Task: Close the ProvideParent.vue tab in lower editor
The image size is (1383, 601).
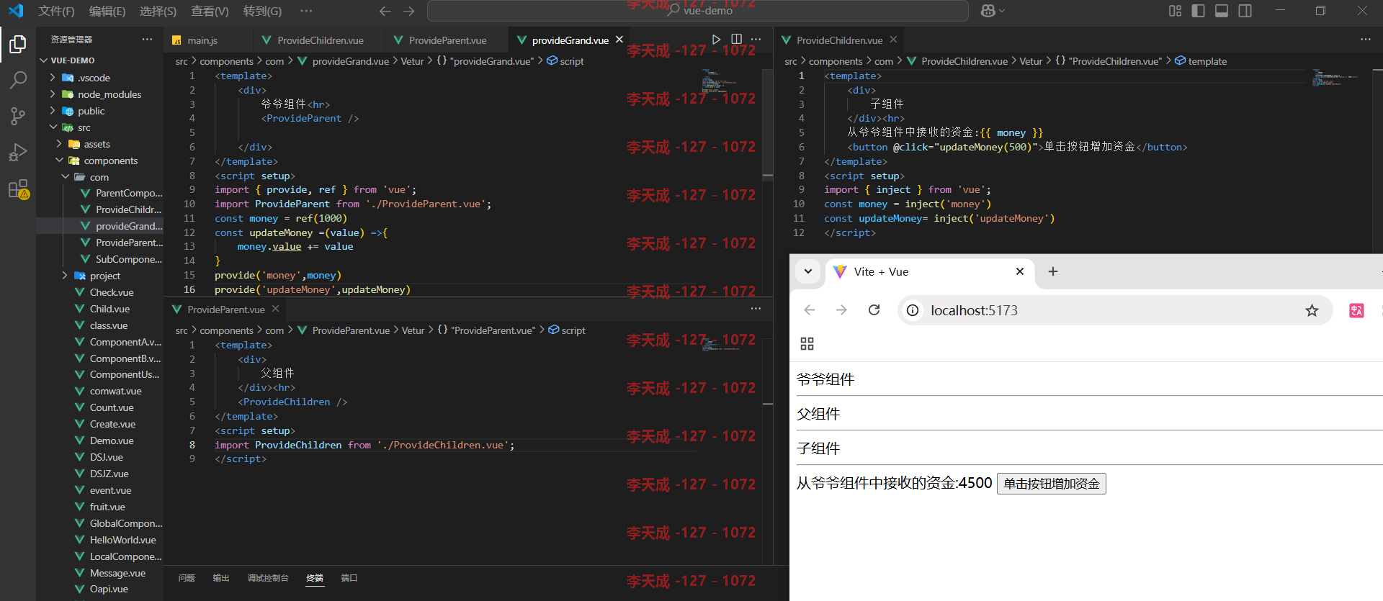Action: click(x=275, y=309)
